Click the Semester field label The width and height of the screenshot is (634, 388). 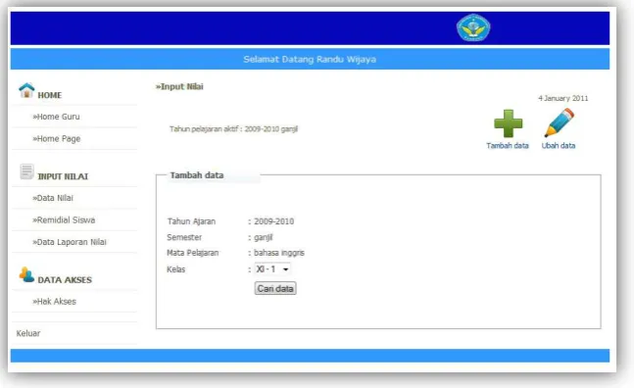coord(184,237)
